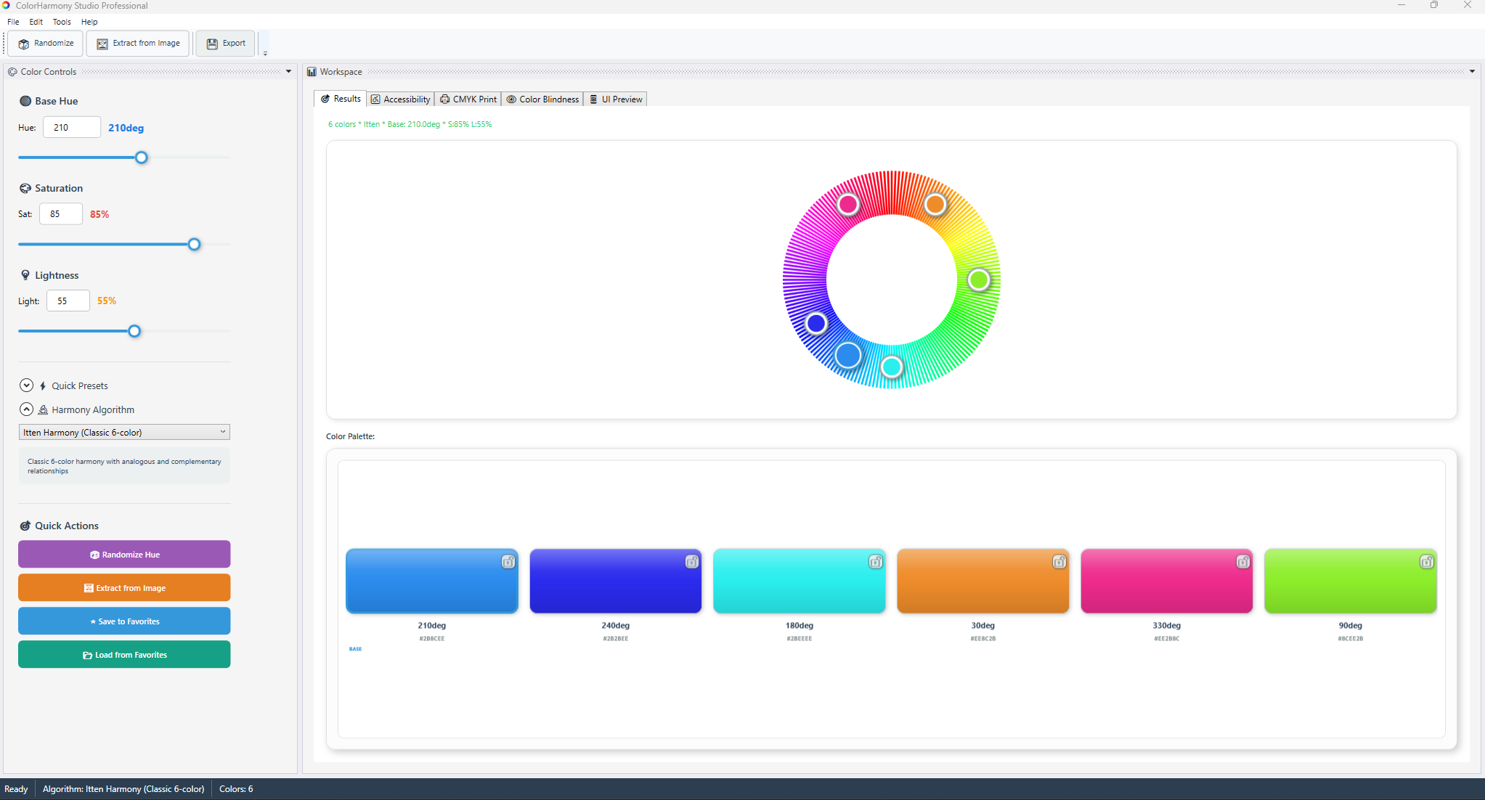Open the Tools menu

point(62,22)
